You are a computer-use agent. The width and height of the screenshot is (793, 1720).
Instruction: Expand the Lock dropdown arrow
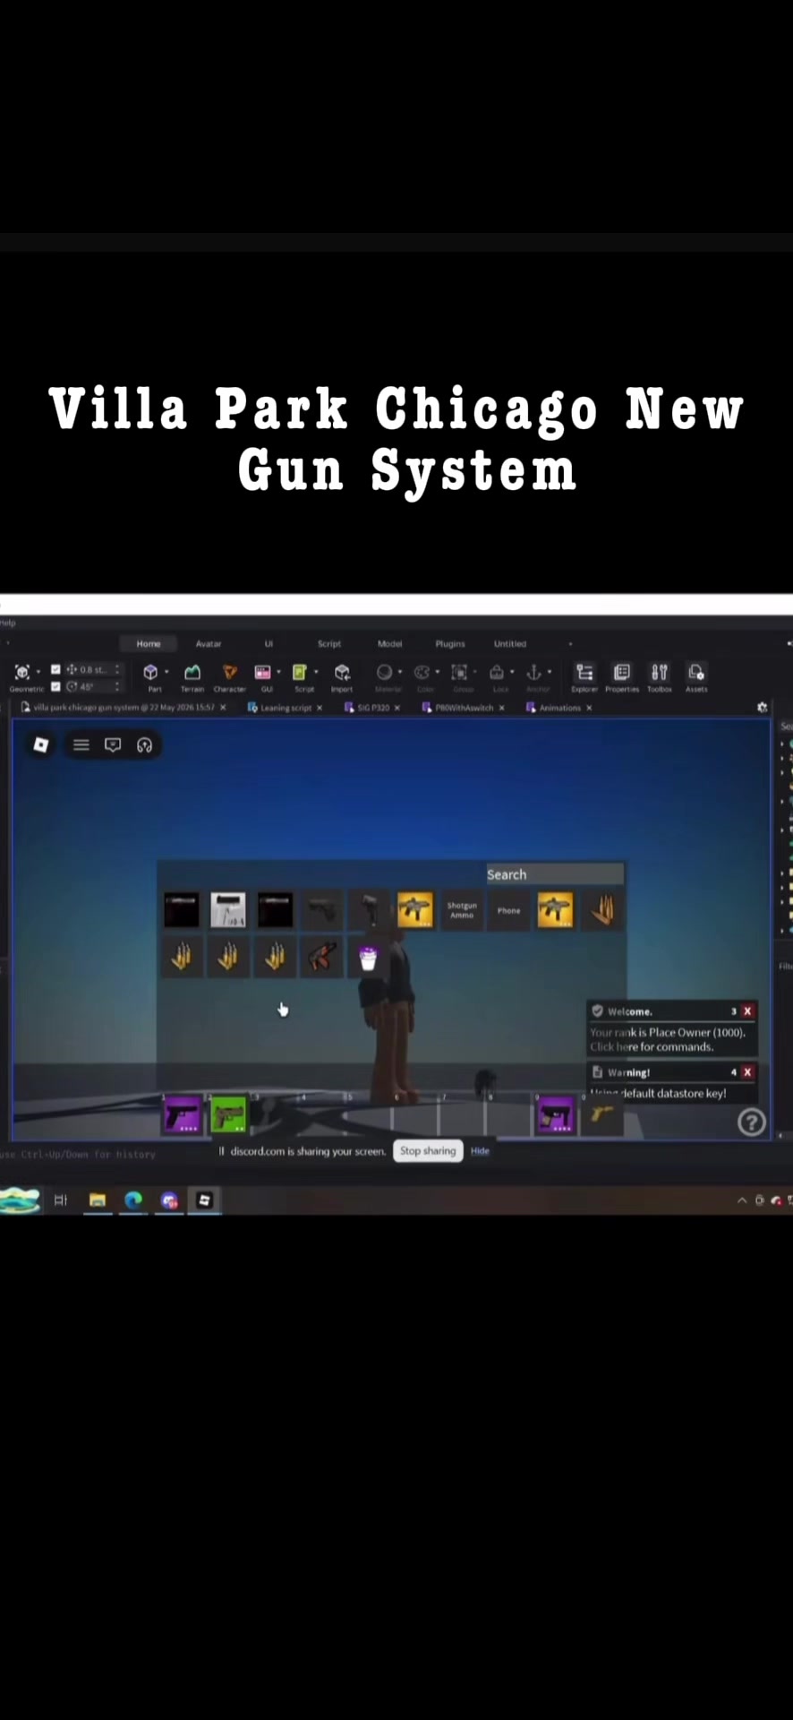[512, 672]
